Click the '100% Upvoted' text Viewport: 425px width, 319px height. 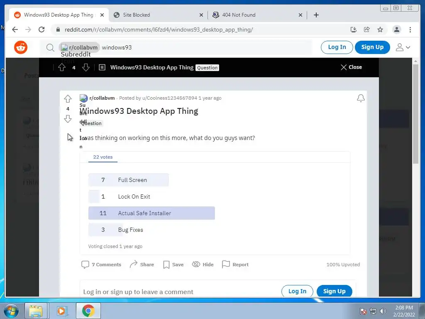(343, 265)
